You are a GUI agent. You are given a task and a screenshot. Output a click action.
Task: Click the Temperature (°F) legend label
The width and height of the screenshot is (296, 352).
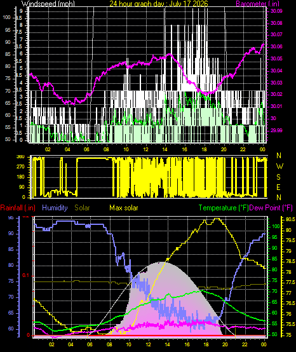[224, 208]
